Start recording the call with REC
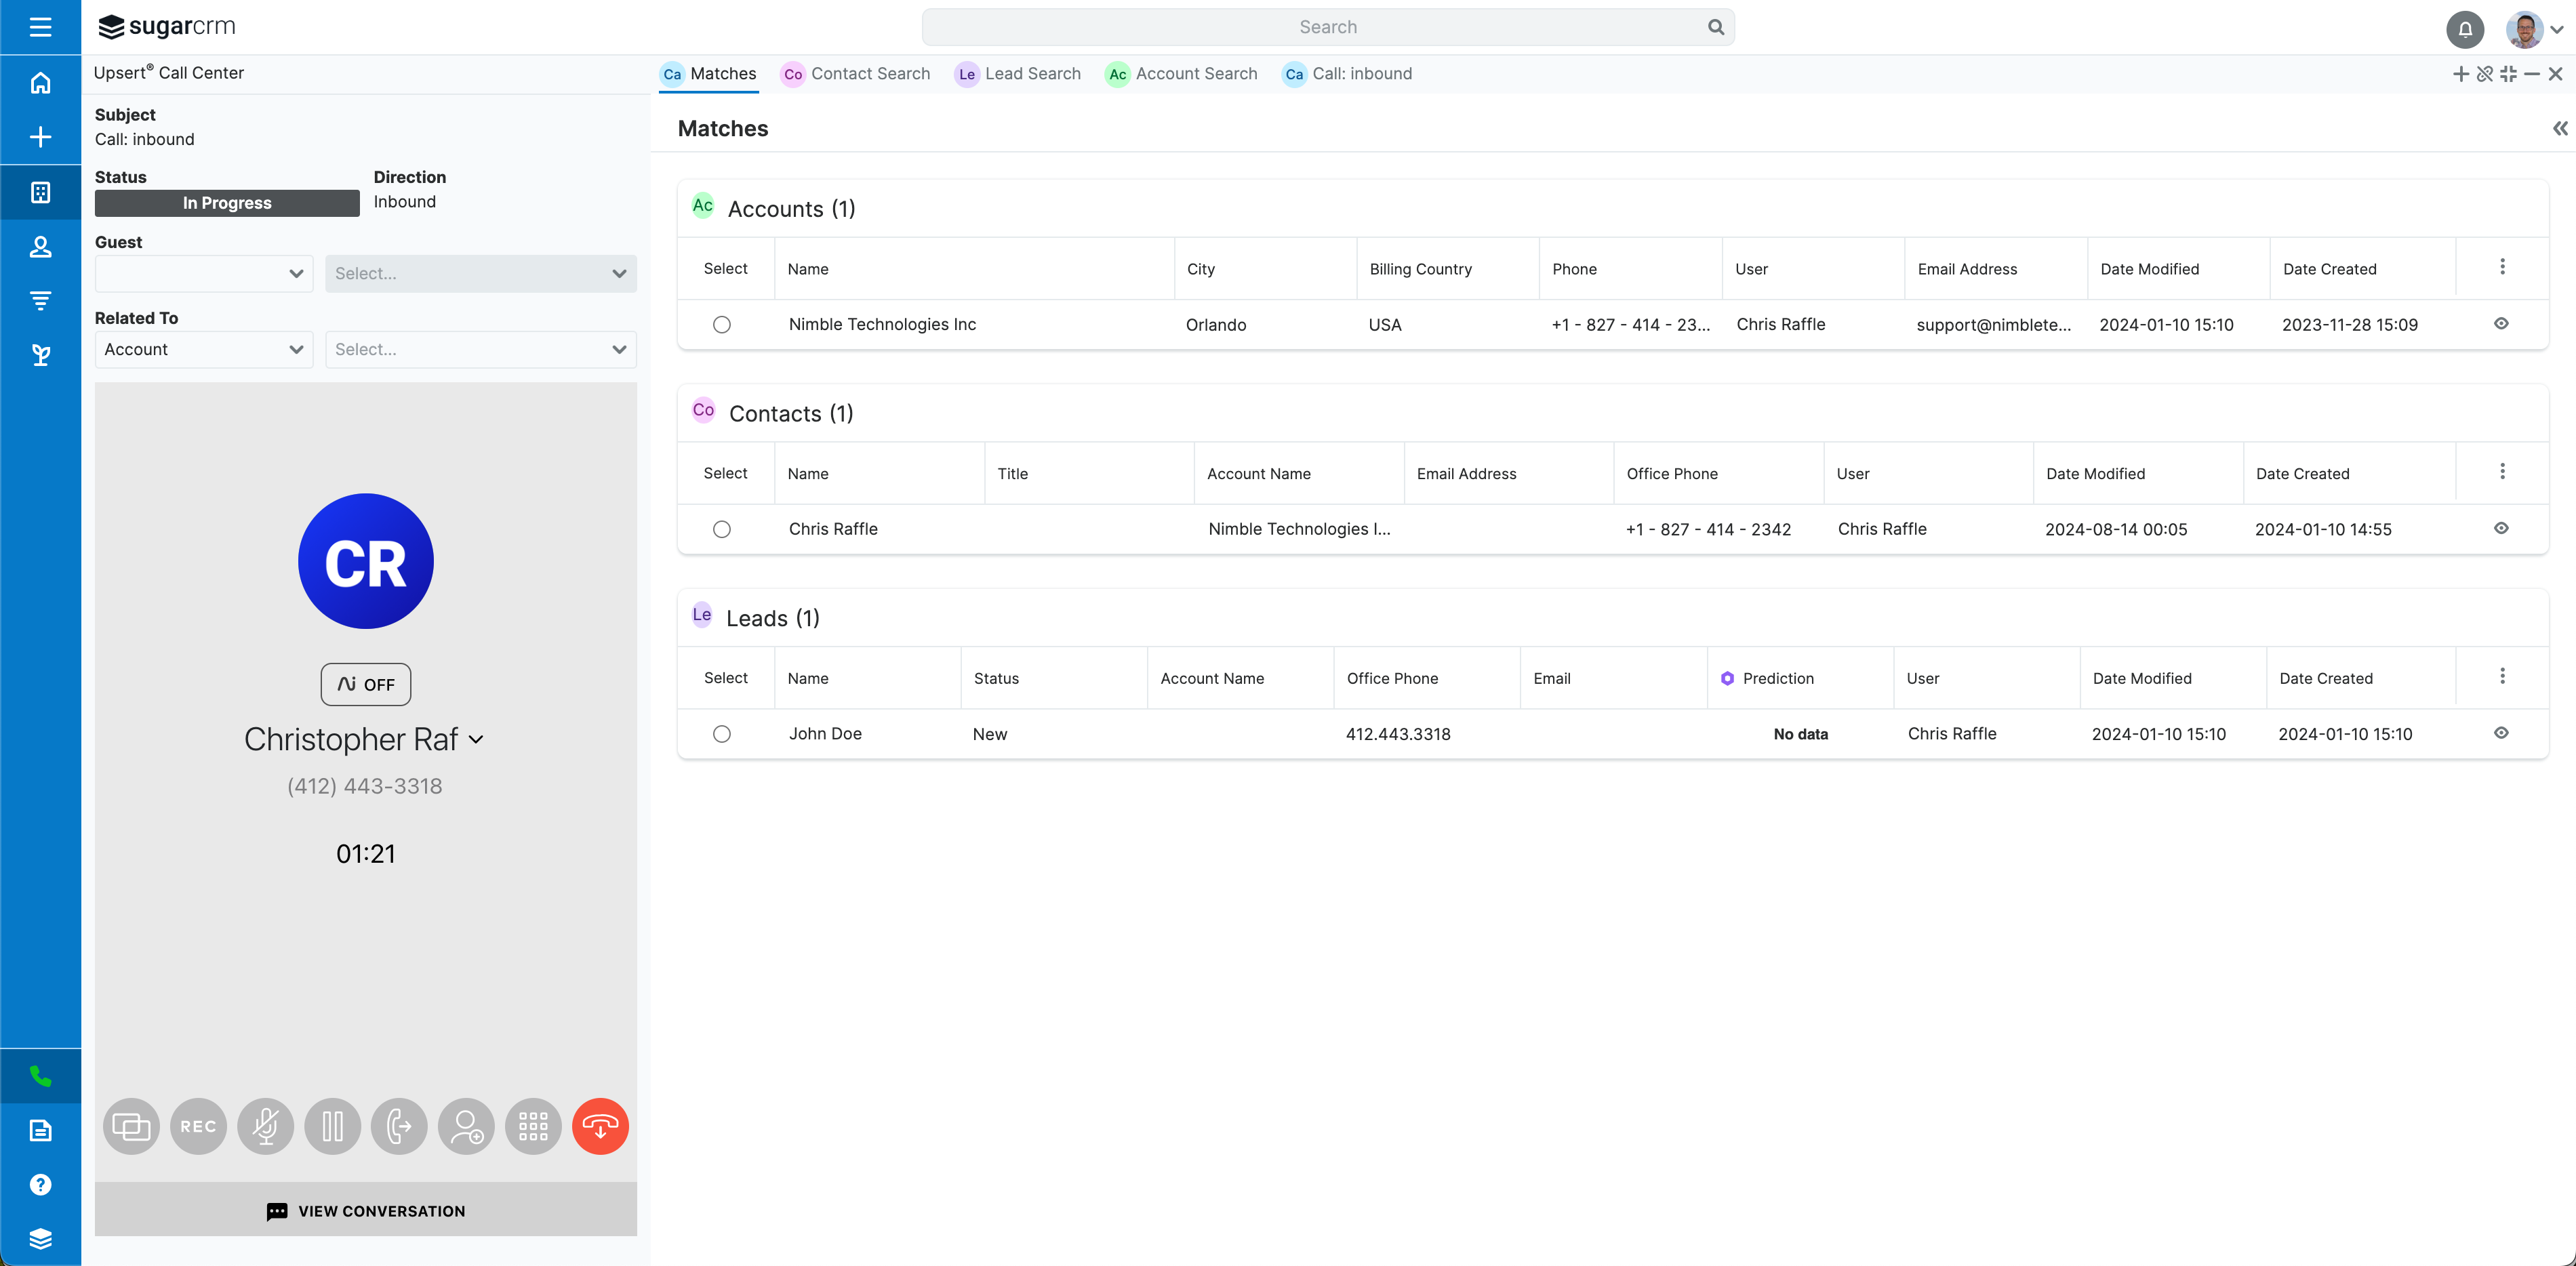This screenshot has height=1266, width=2576. pyautogui.click(x=198, y=1126)
